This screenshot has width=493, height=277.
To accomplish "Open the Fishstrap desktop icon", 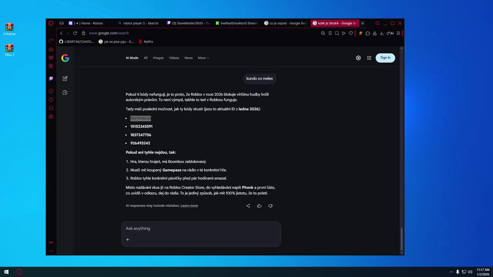I will (x=9, y=29).
